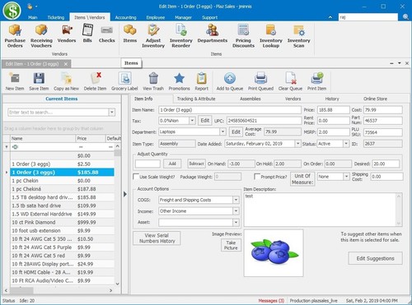The height and width of the screenshot is (305, 412).
Task: Click Save Item
Action: (x=39, y=81)
